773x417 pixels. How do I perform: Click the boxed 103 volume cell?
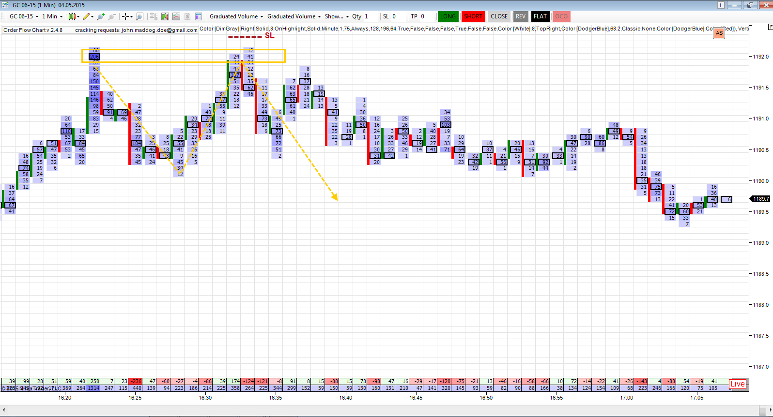click(x=446, y=125)
